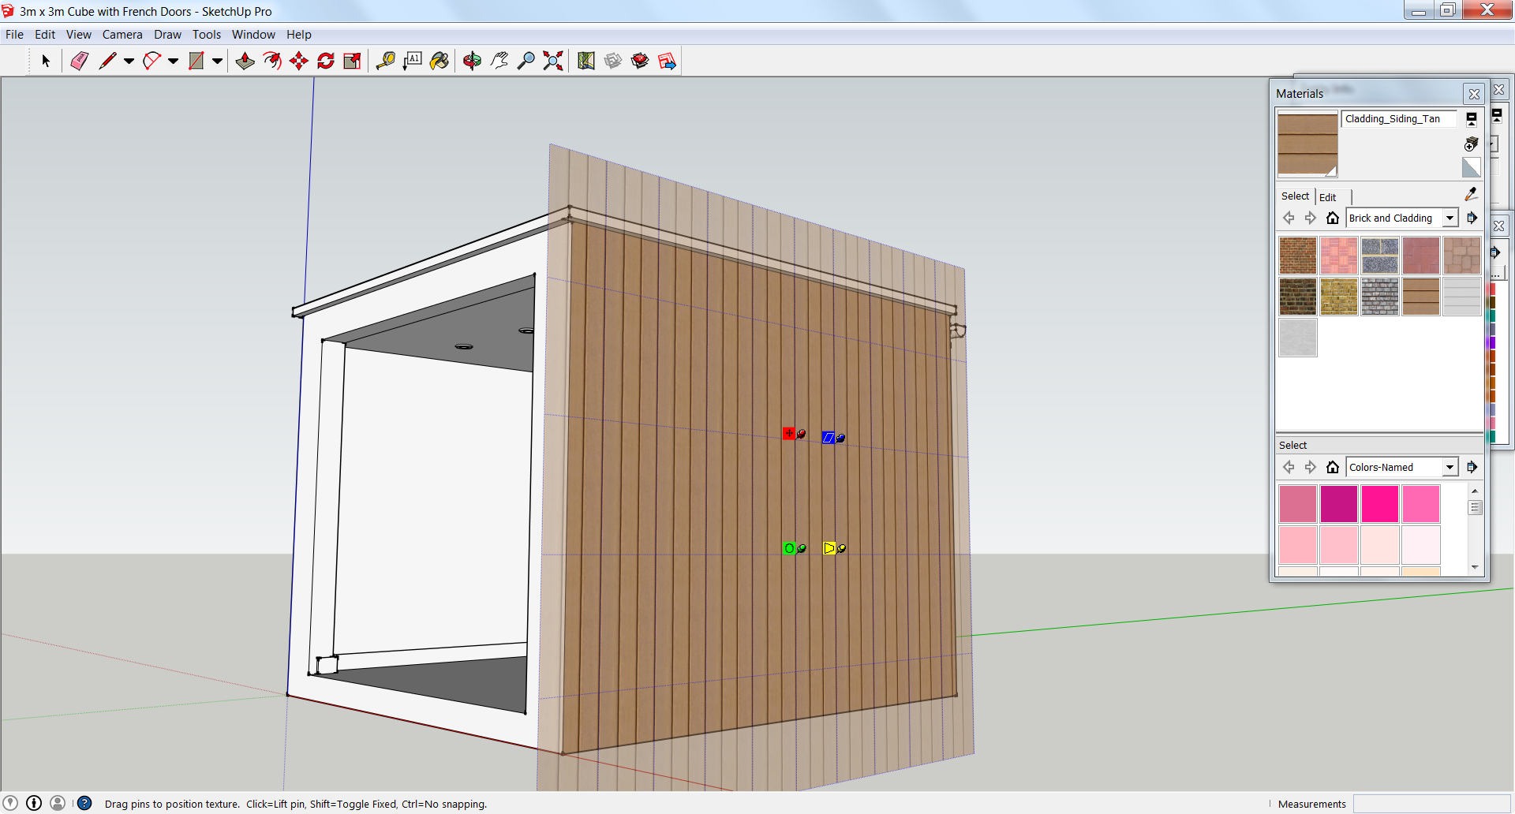Open the Draw menu
The width and height of the screenshot is (1515, 814).
(x=167, y=35)
